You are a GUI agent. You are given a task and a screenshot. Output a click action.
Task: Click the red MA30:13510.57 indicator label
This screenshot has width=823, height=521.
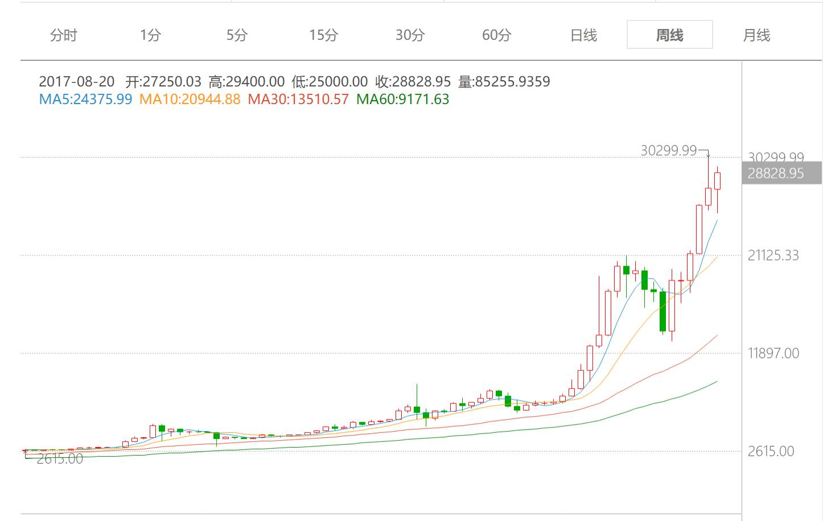click(x=298, y=100)
